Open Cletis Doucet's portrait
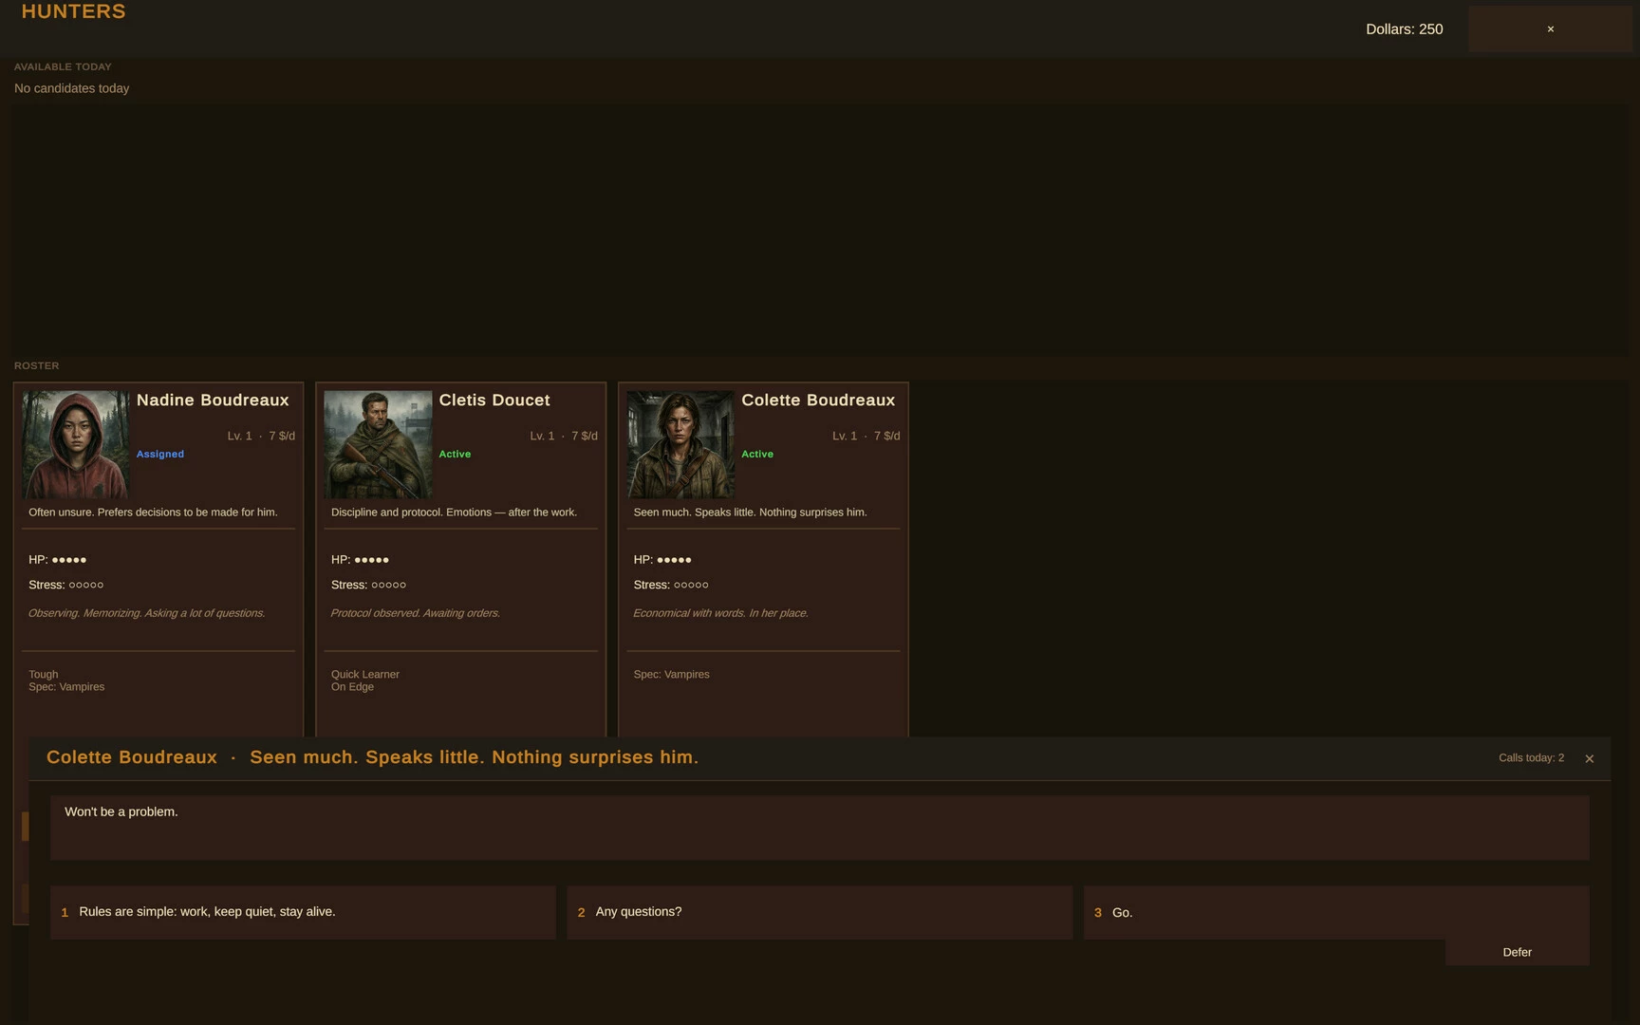 (x=378, y=444)
